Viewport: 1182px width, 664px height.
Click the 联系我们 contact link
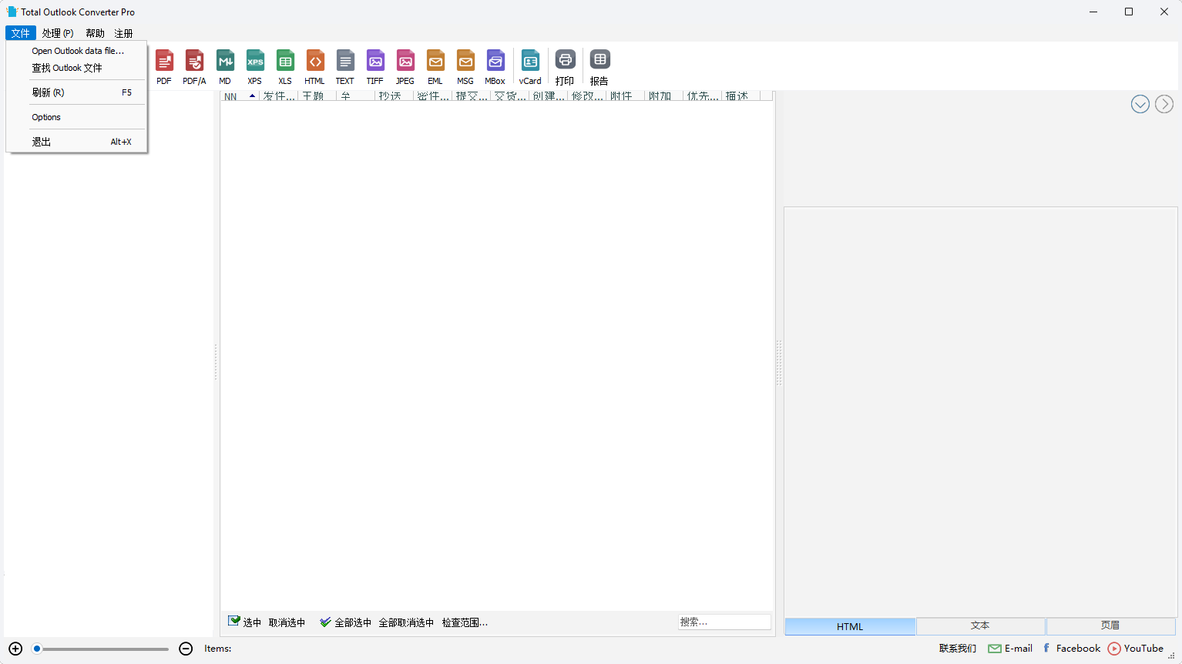click(958, 649)
